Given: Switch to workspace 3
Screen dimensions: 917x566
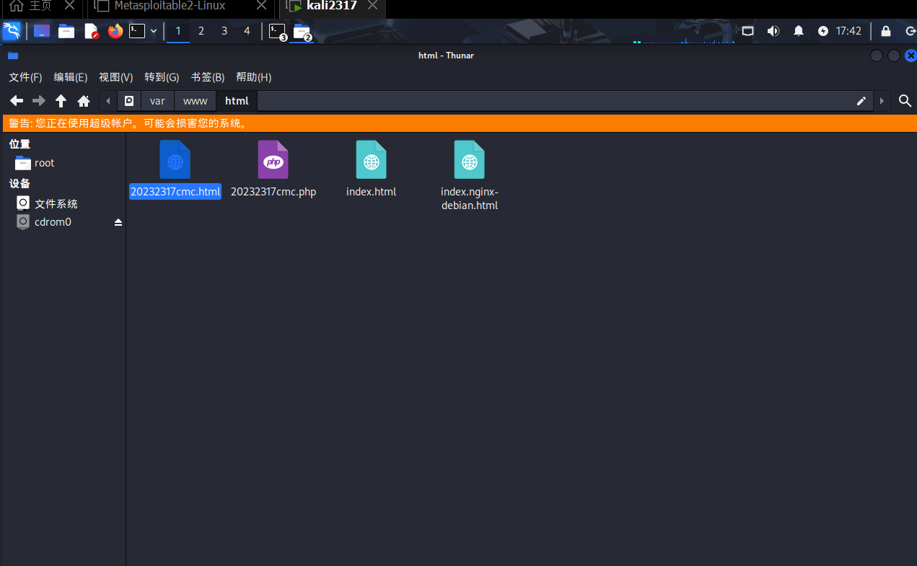Looking at the screenshot, I should 224,31.
